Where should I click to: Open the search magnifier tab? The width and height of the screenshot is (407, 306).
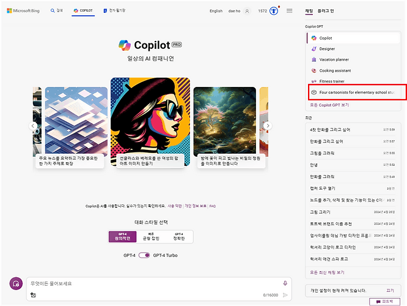coord(56,10)
